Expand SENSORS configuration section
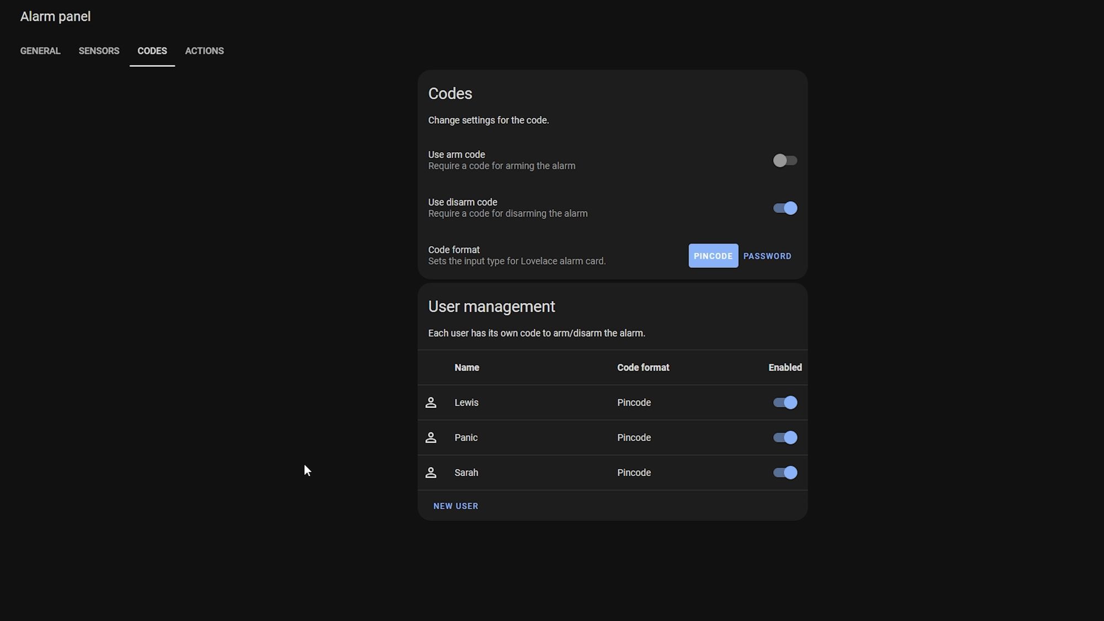The image size is (1104, 621). pyautogui.click(x=99, y=51)
